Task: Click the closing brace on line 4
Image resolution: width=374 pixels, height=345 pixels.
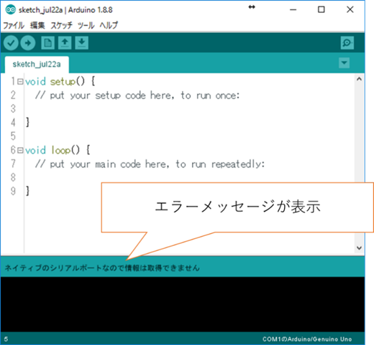Action: click(27, 123)
